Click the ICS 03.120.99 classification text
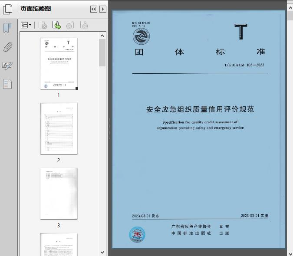This screenshot has width=293, height=256. coord(141,23)
